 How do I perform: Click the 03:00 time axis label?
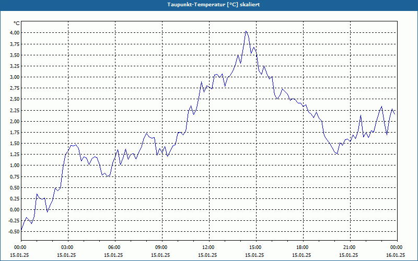click(x=68, y=247)
